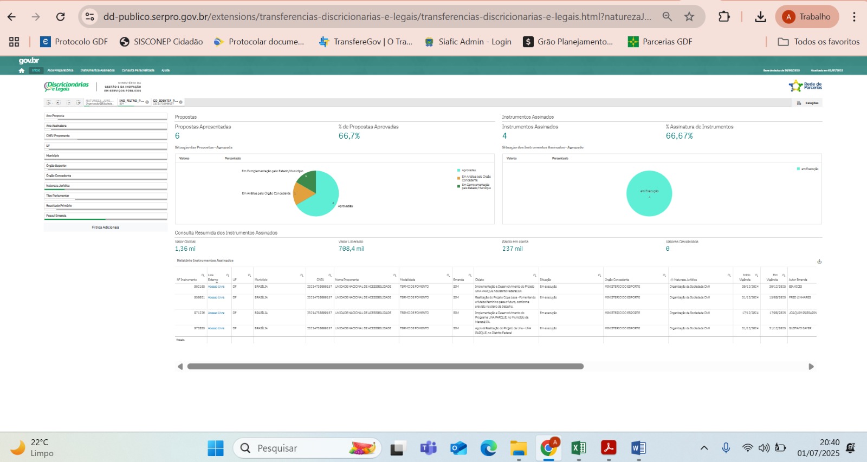Clear all selections in selections bar
This screenshot has height=462, width=867.
click(x=79, y=102)
